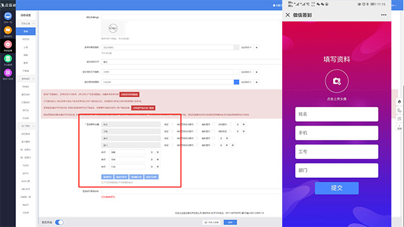
Task: Click the blue monitor icon in left sidebar
Action: click(8, 16)
